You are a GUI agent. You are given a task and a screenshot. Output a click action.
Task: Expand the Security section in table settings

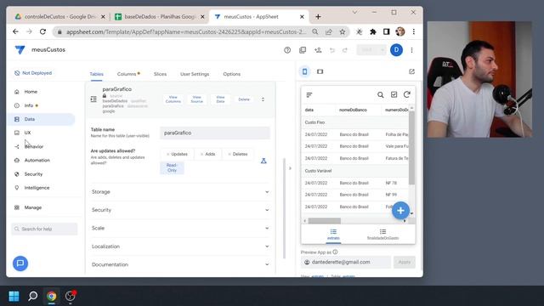point(179,210)
